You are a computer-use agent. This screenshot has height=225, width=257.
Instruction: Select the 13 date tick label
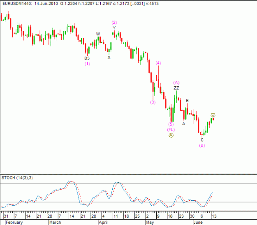coord(214,216)
